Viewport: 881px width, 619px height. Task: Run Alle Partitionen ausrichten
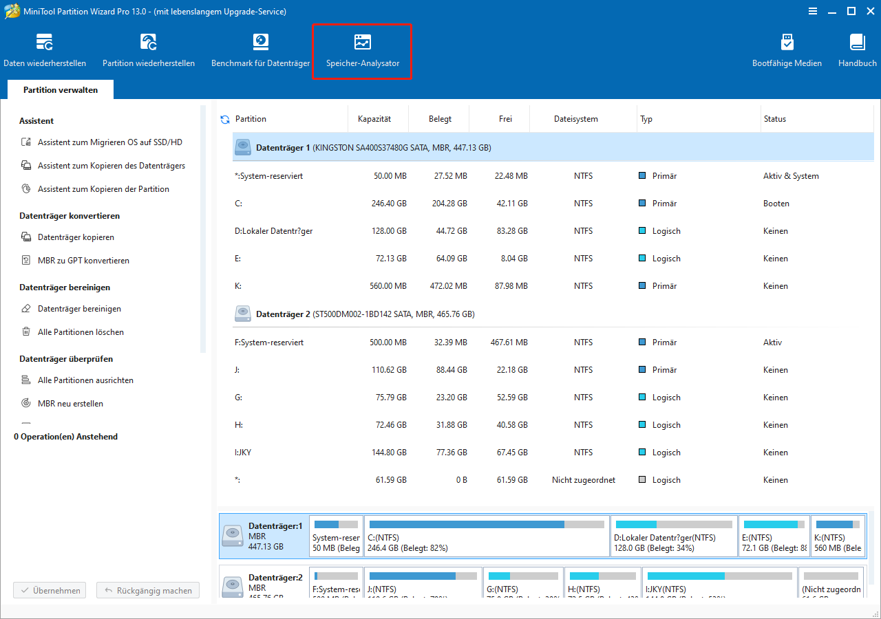pyautogui.click(x=85, y=380)
